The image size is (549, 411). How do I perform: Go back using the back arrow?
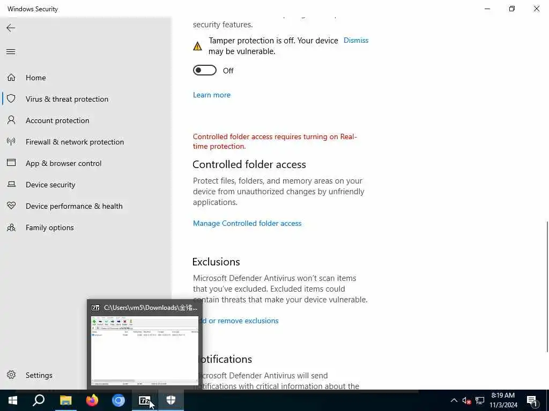point(11,28)
